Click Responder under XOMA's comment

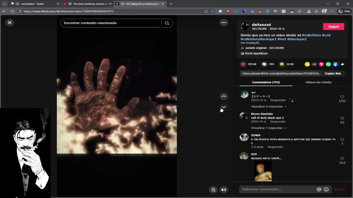tap(275, 147)
